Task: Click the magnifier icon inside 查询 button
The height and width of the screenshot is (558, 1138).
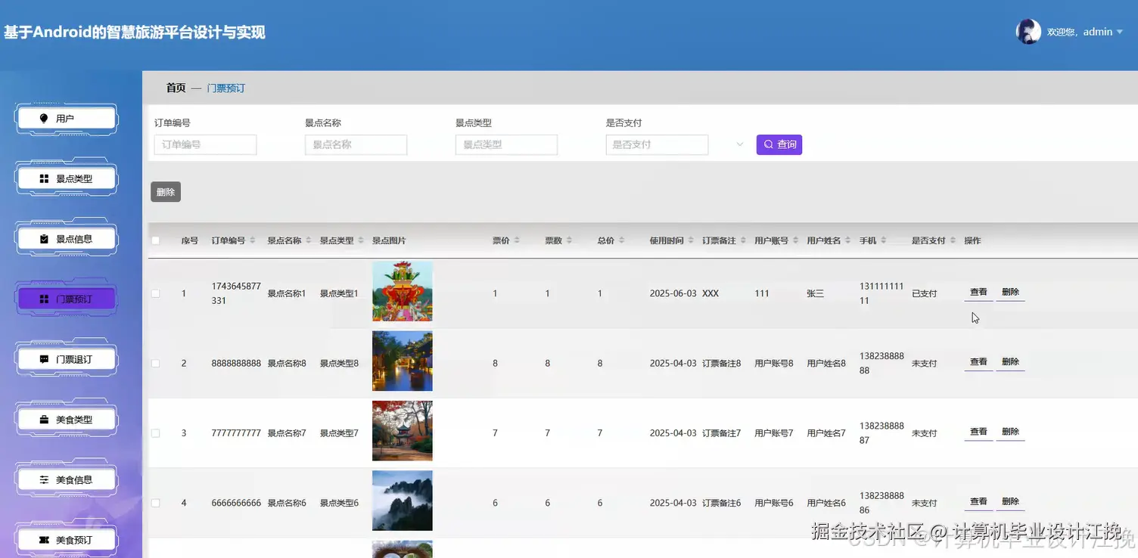Action: [767, 144]
